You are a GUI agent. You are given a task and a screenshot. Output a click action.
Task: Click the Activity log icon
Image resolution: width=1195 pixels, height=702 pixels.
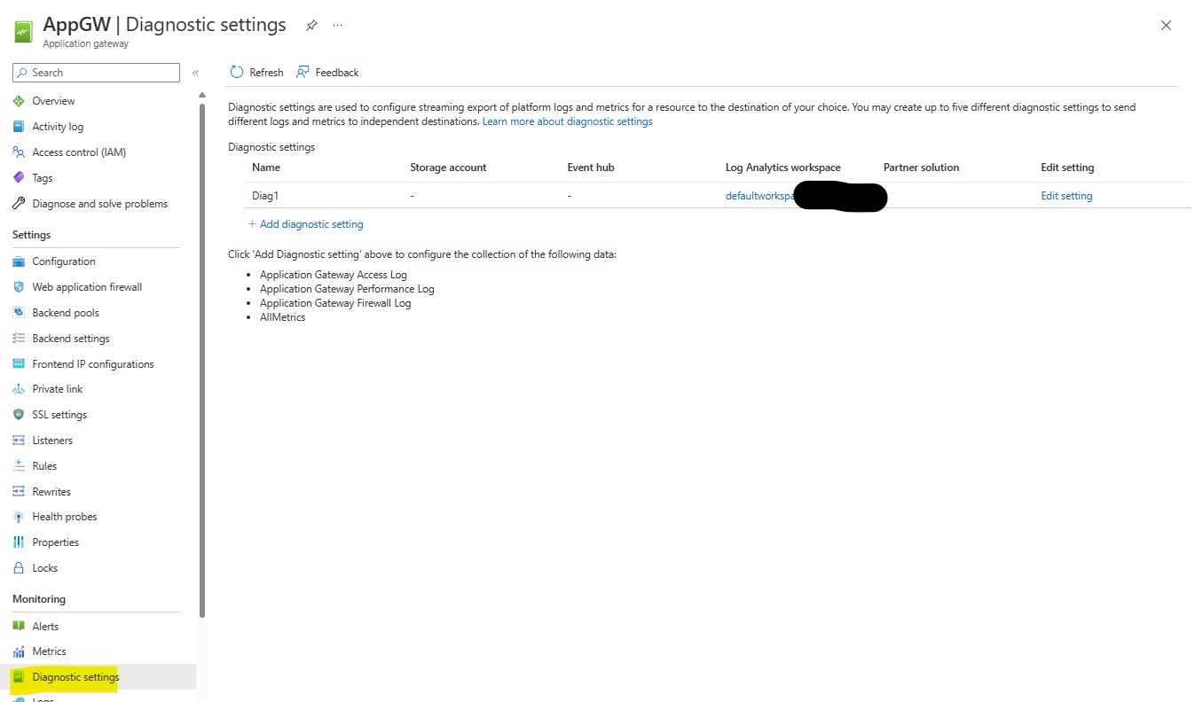(19, 127)
